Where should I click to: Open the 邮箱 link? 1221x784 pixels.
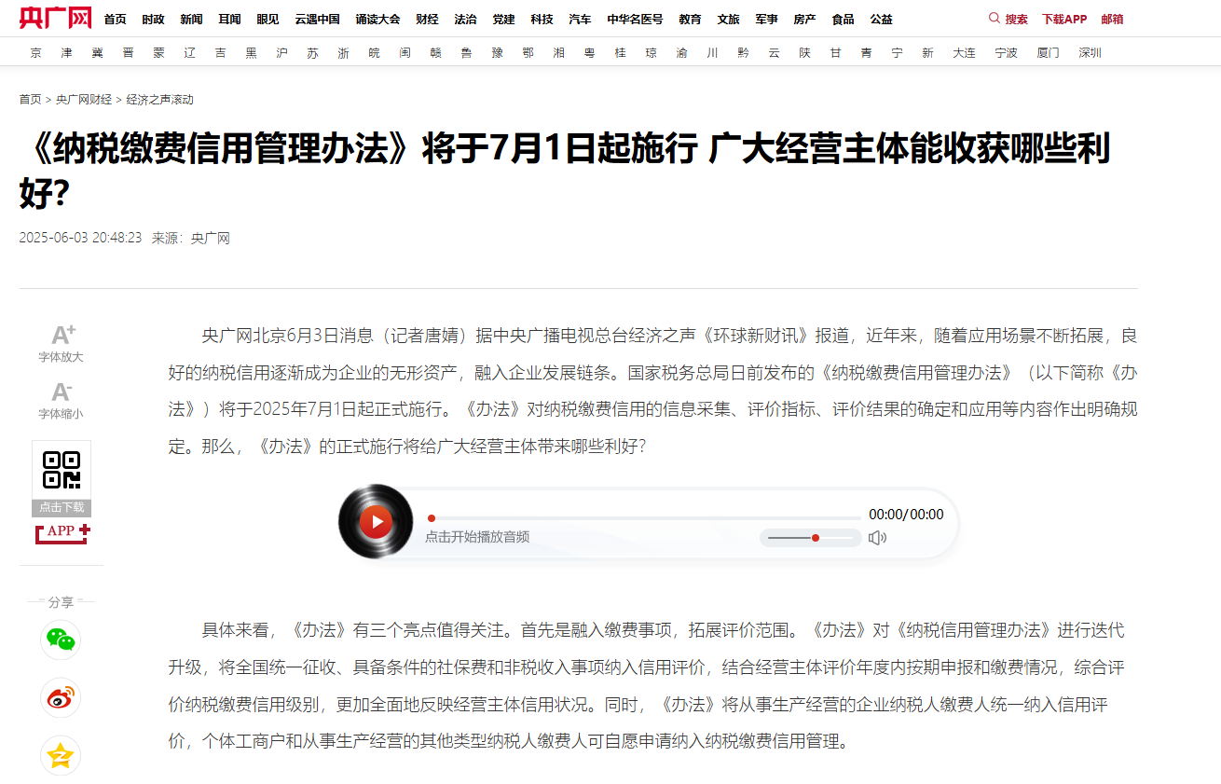[1112, 19]
